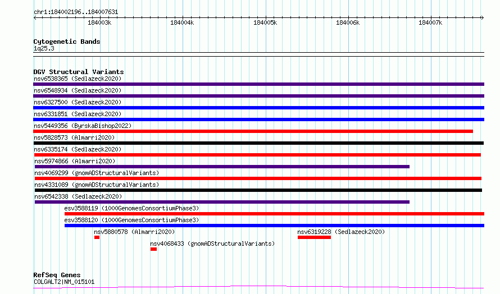Click the 184004k ruler mark

(x=182, y=22)
